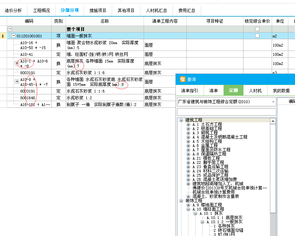Collapse the A.10.1 抹灰 node
This screenshot has width=295, height=236.
coord(195,214)
